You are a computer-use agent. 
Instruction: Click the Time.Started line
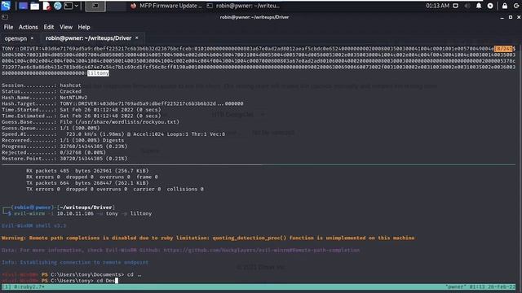pyautogui.click(x=82, y=110)
